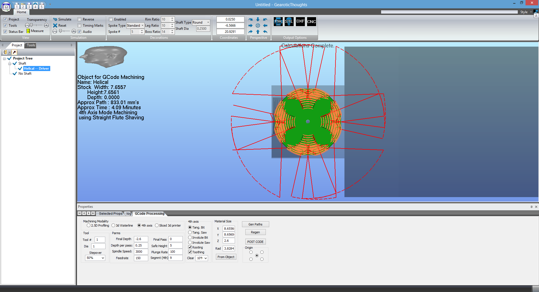Click the Gen Paths button
This screenshot has width=539, height=292.
pyautogui.click(x=255, y=224)
